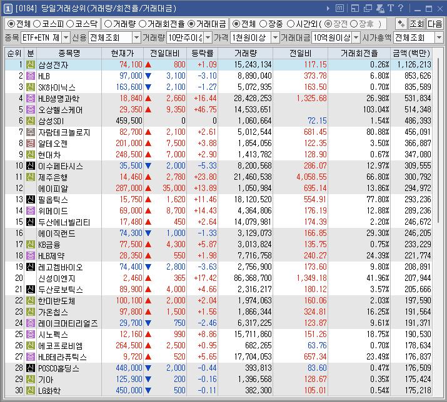The width and height of the screenshot is (447, 402).
Task: Select the 시간외 radio button
Action: pyautogui.click(x=290, y=24)
